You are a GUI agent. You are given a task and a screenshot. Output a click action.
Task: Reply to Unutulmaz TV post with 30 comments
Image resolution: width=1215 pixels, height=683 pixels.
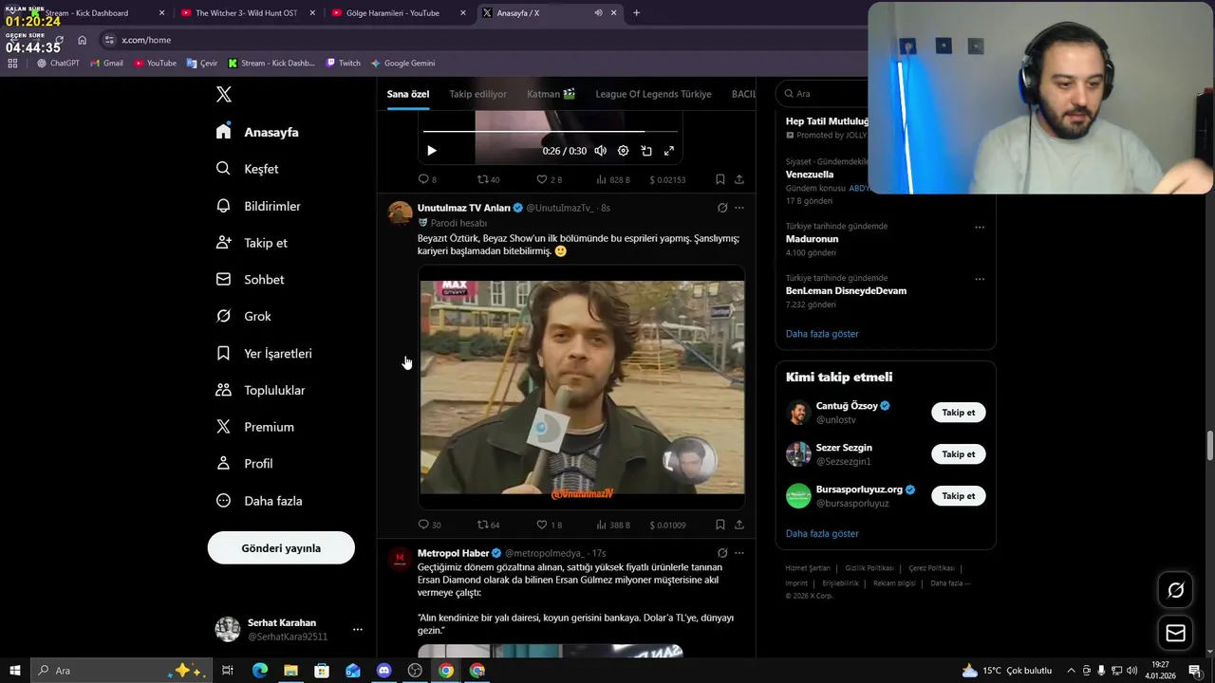coord(429,525)
